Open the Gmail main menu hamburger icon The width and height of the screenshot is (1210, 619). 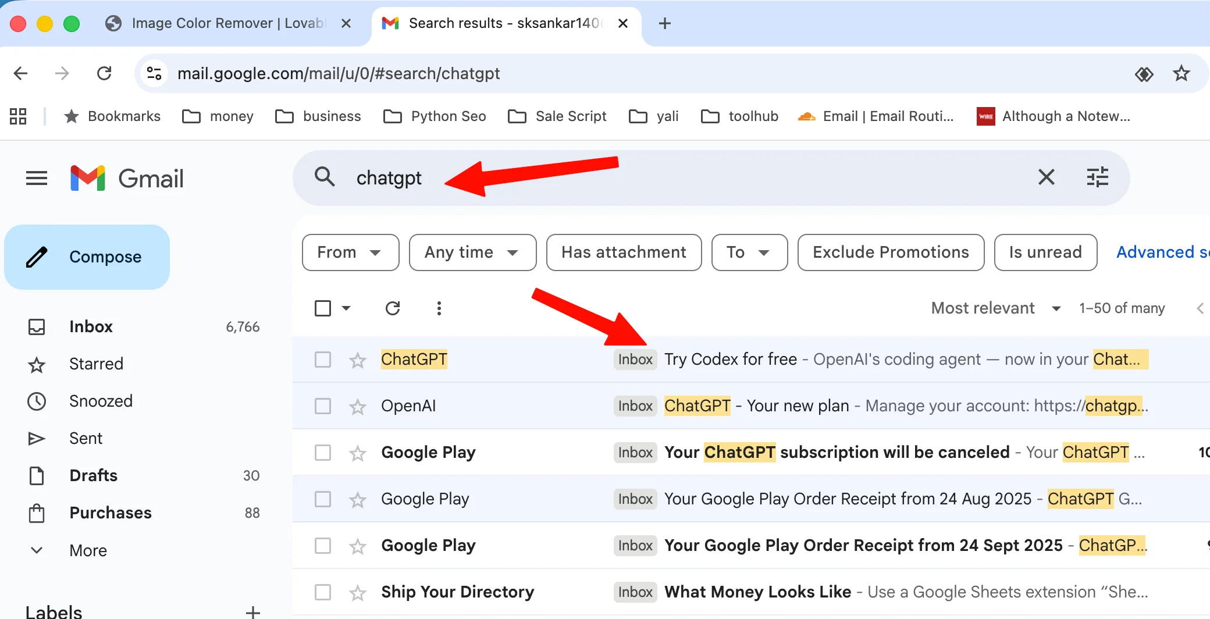35,178
